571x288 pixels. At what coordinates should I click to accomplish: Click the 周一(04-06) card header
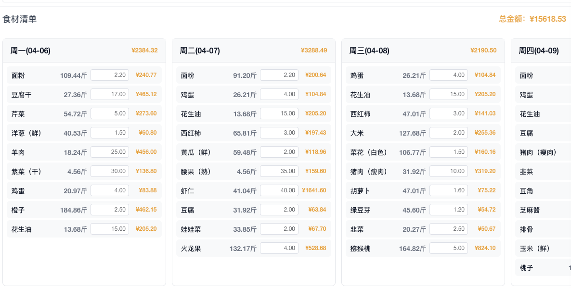click(30, 50)
